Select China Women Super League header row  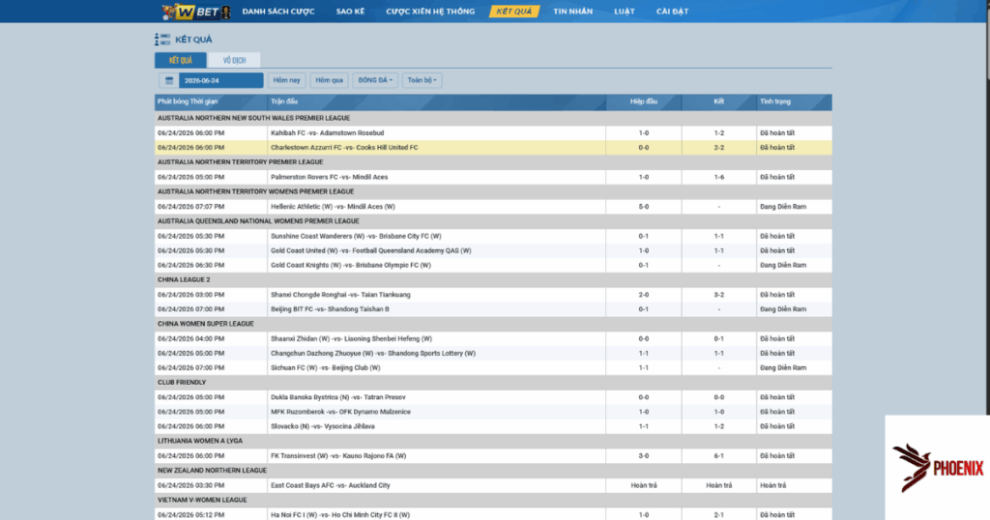coord(493,324)
